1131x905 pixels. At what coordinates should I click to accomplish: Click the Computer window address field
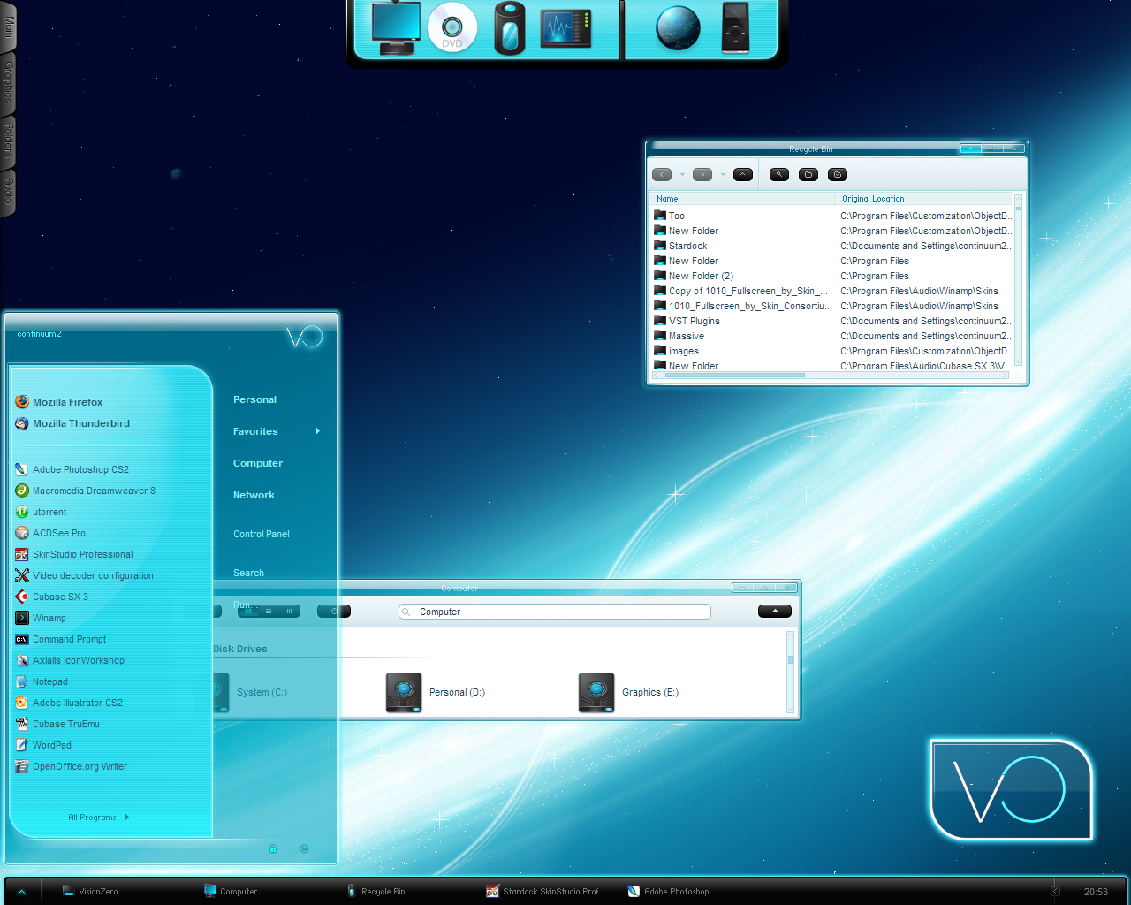coord(555,612)
